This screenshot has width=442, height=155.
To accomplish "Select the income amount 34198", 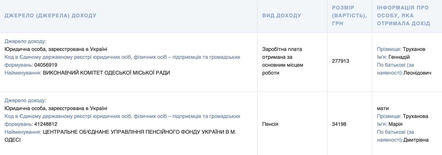I will click(x=339, y=124).
